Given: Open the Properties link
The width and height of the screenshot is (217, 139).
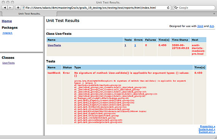Looking at the screenshot, I should point(208,126).
